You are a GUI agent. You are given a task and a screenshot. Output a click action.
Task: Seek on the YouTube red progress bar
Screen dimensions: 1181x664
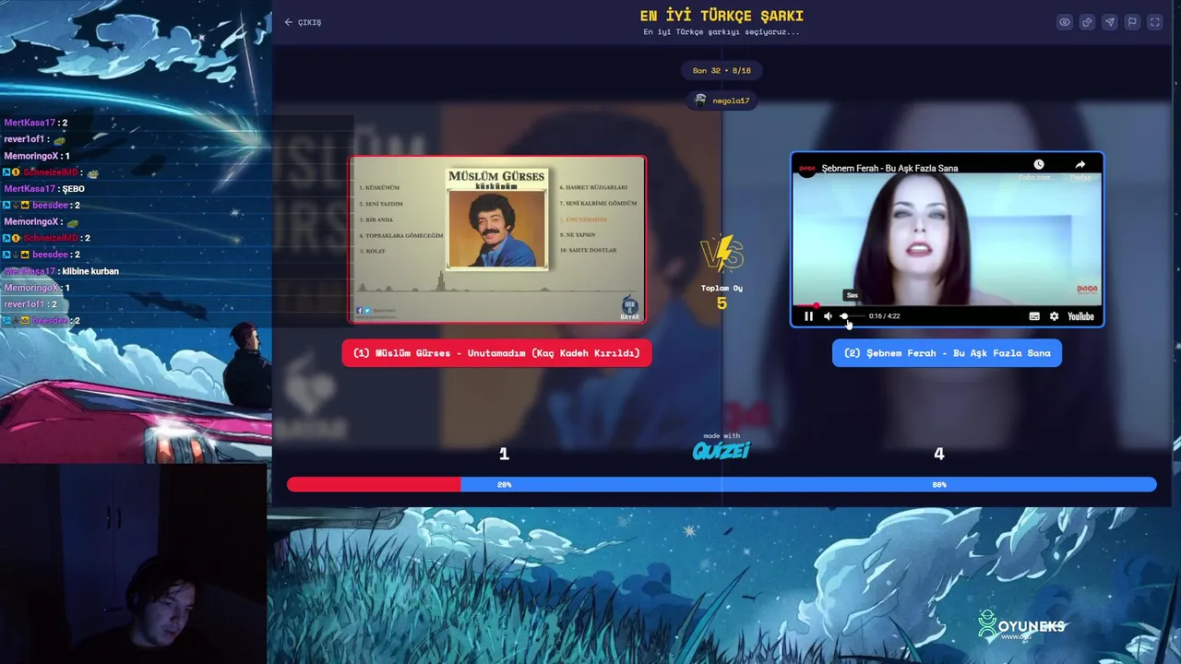(x=947, y=305)
